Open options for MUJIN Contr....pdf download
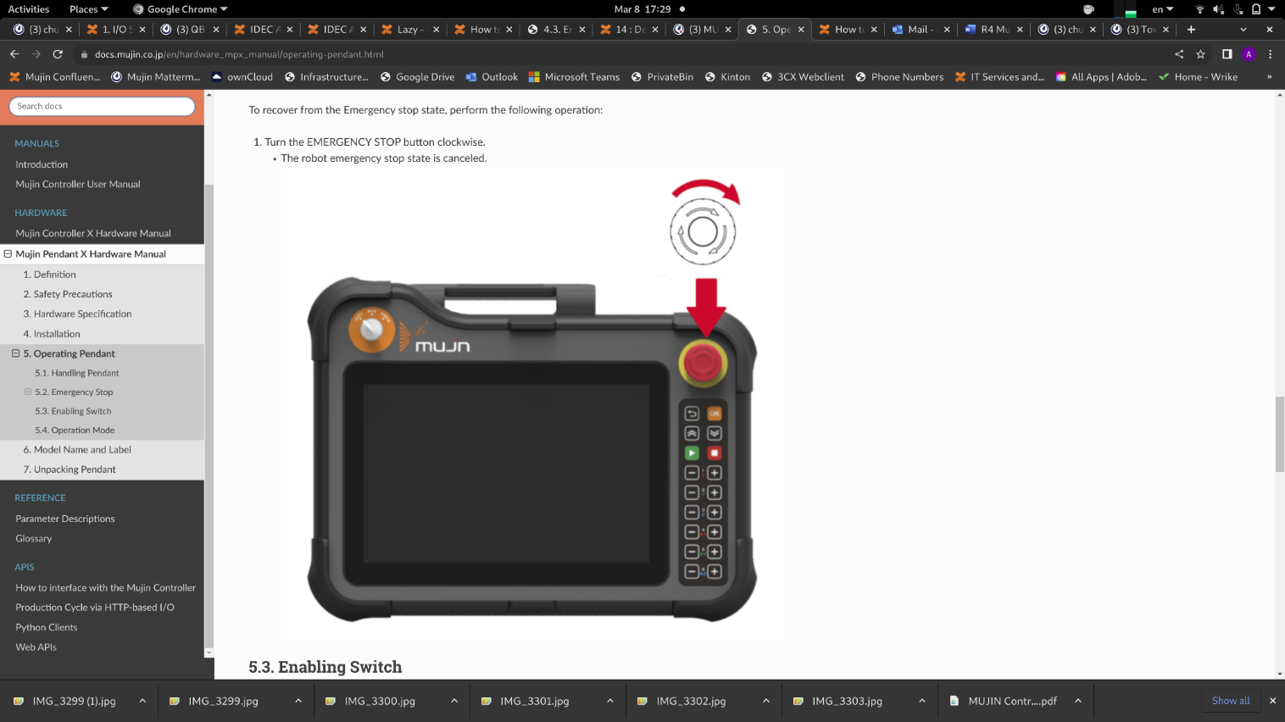This screenshot has width=1285, height=722. 1078,701
